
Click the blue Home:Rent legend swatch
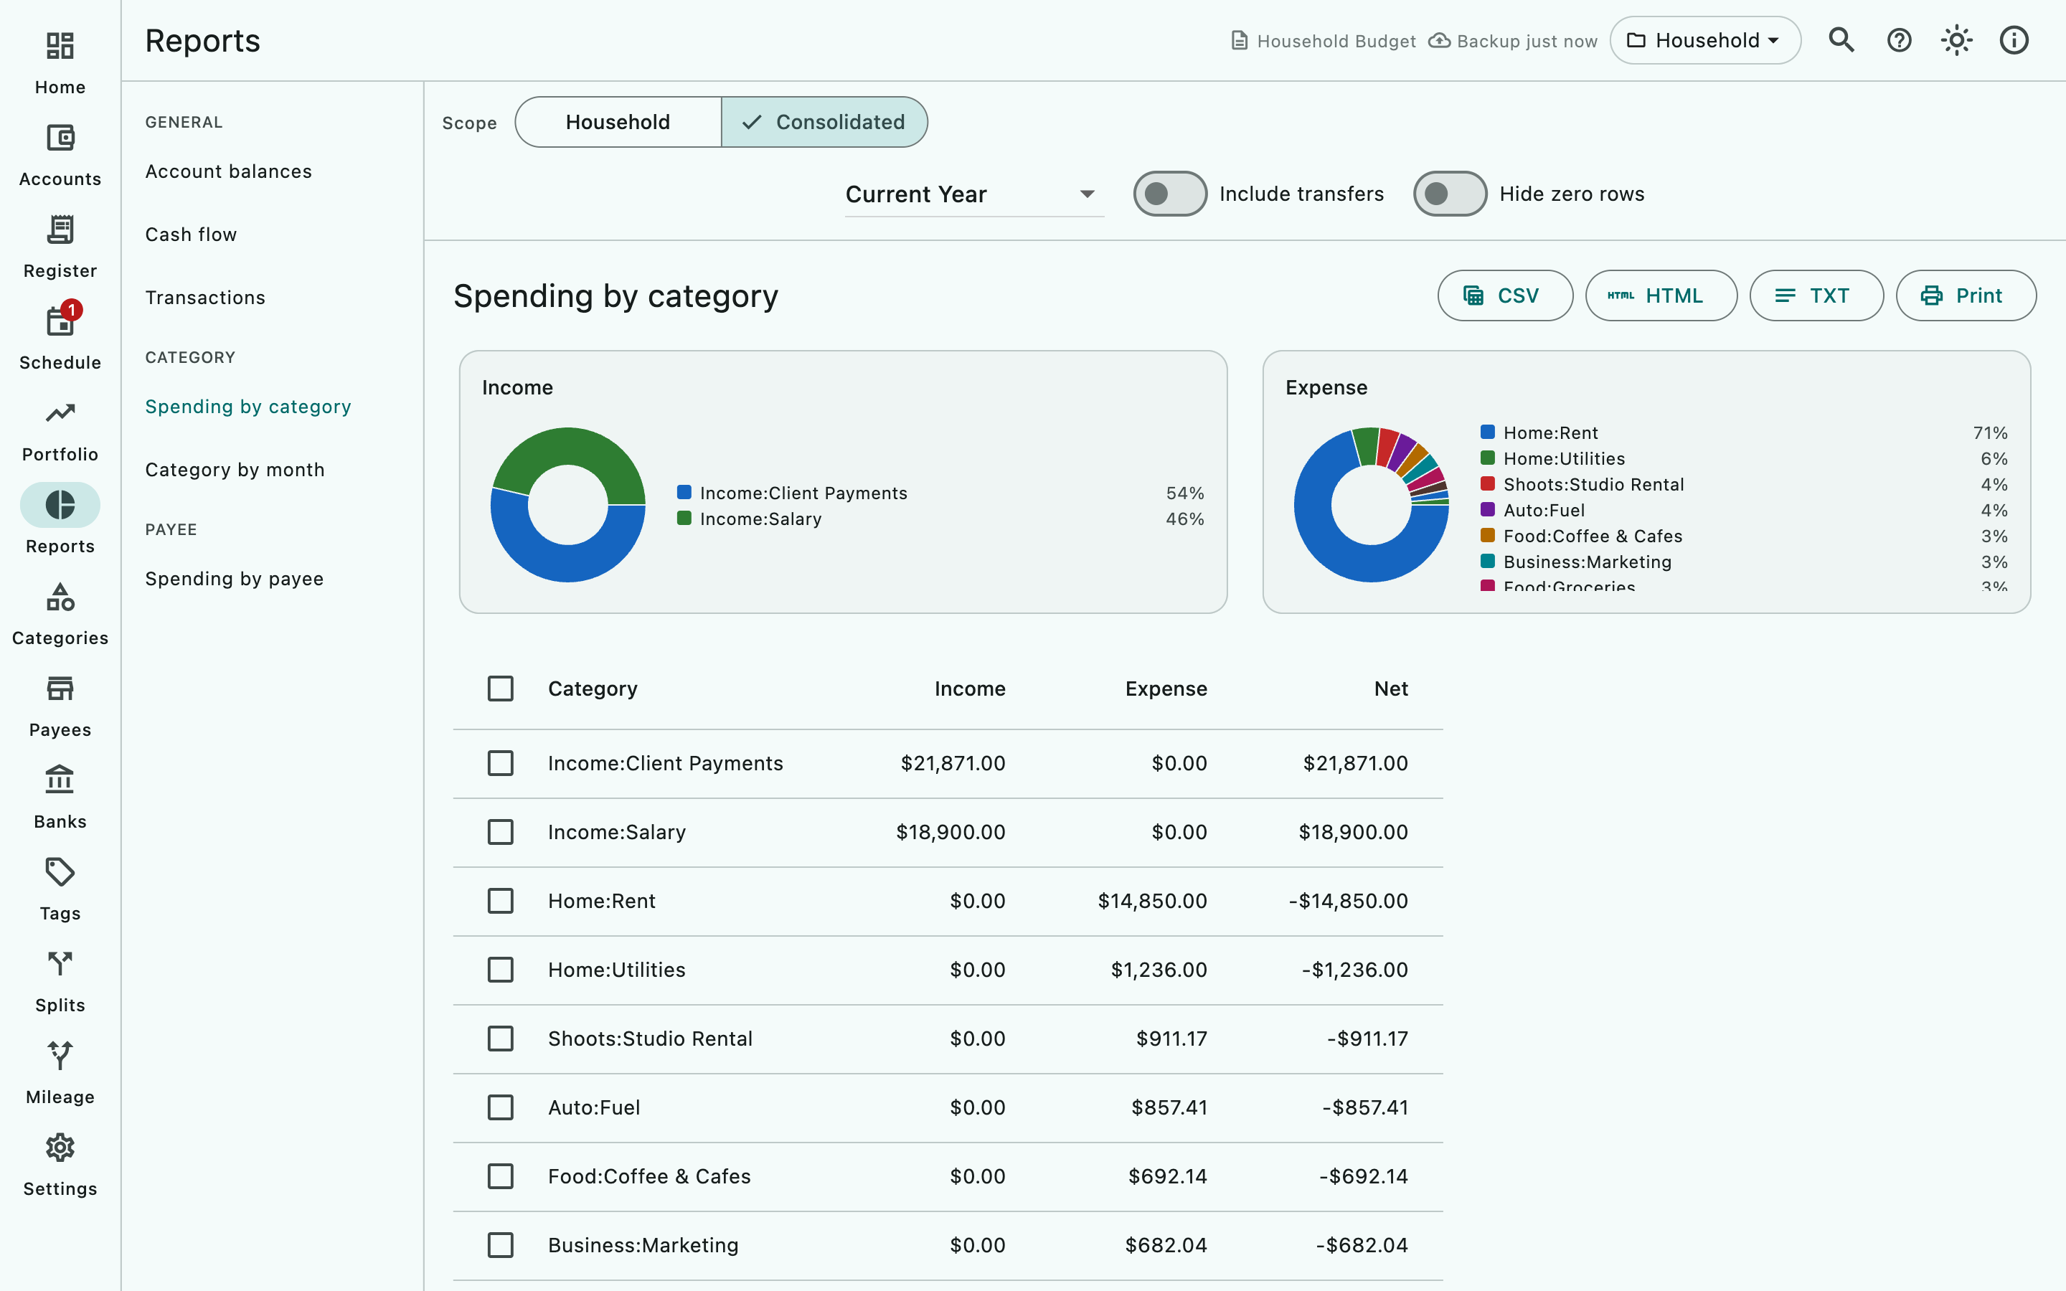tap(1487, 432)
